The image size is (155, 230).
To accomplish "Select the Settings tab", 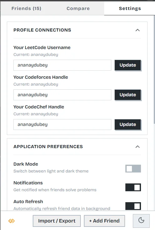I will tap(130, 8).
